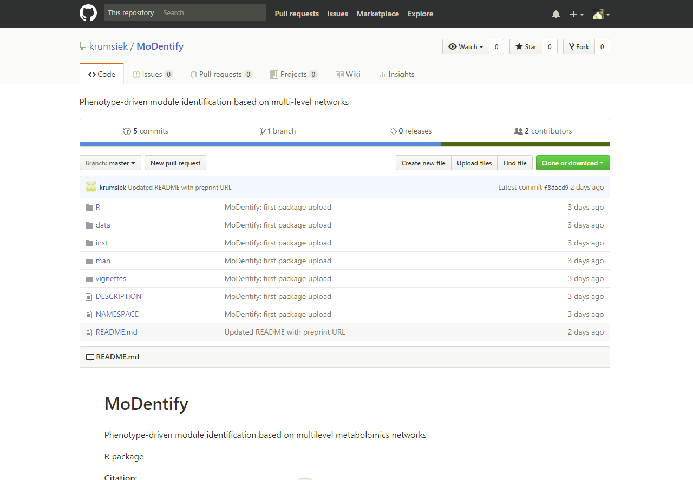Click the Upload files button

click(x=474, y=163)
